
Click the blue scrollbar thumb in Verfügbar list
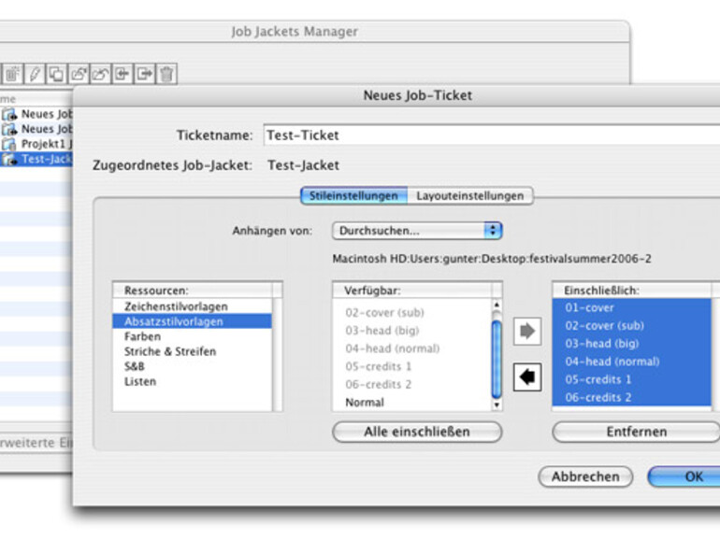click(x=497, y=360)
